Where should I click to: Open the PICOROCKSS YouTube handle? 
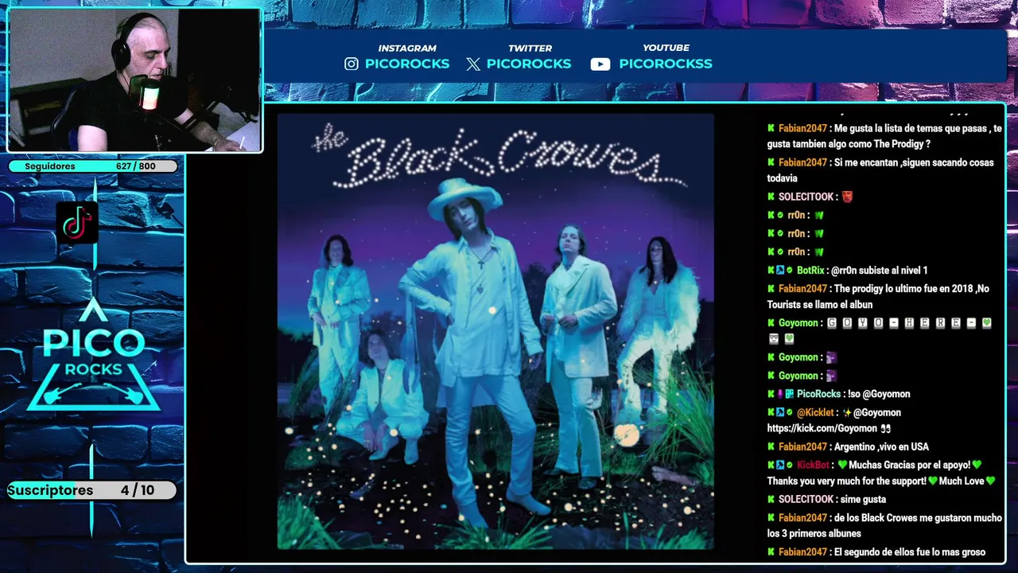tap(666, 64)
